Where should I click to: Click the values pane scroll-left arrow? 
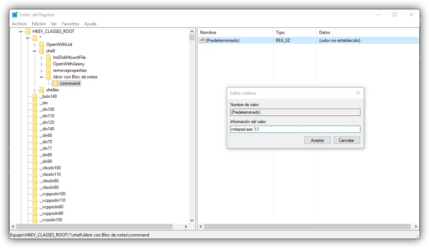[x=201, y=226]
